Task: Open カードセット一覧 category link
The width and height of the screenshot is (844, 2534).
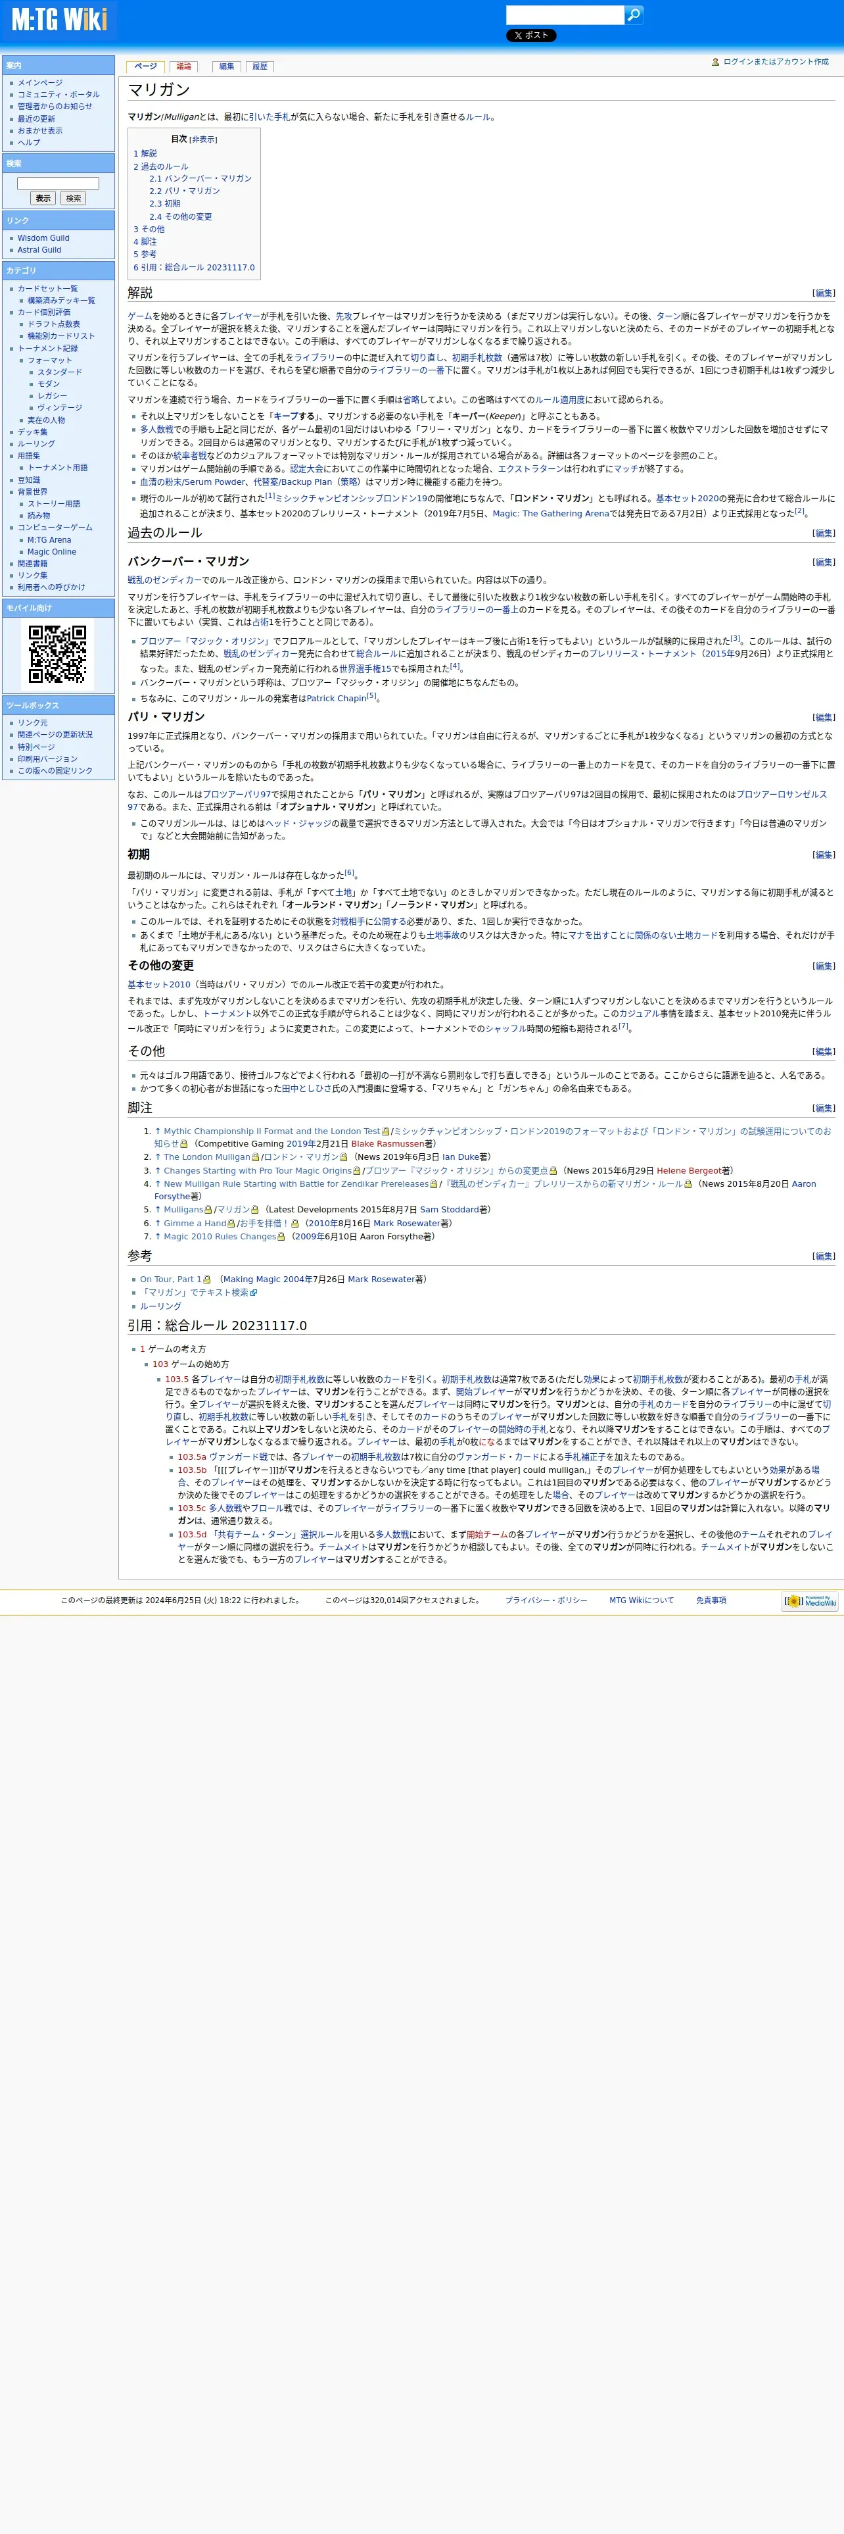Action: 47,288
